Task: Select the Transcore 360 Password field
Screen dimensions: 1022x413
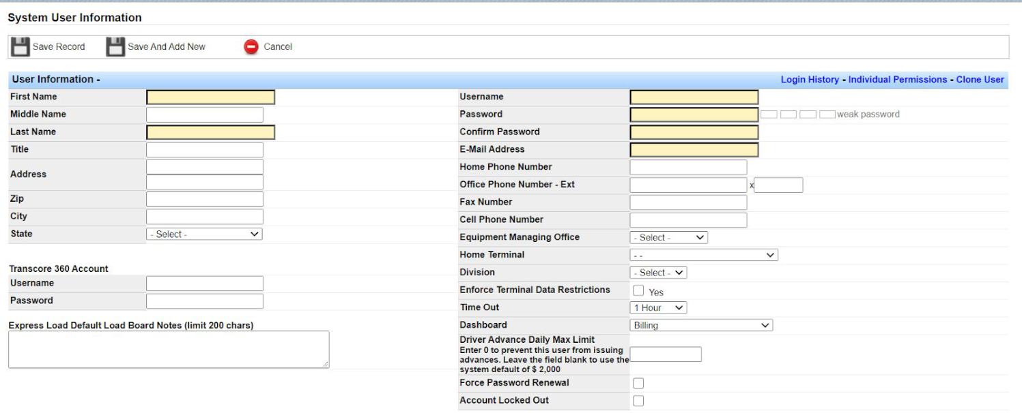Action: [205, 301]
